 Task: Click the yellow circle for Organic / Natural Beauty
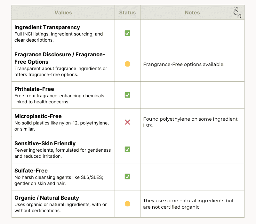[x=127, y=204]
